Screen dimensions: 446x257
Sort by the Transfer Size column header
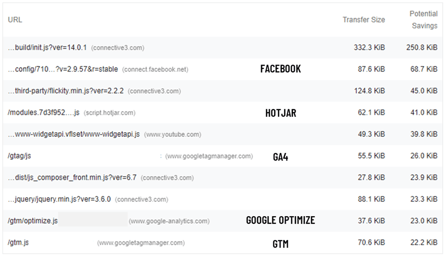coord(364,20)
